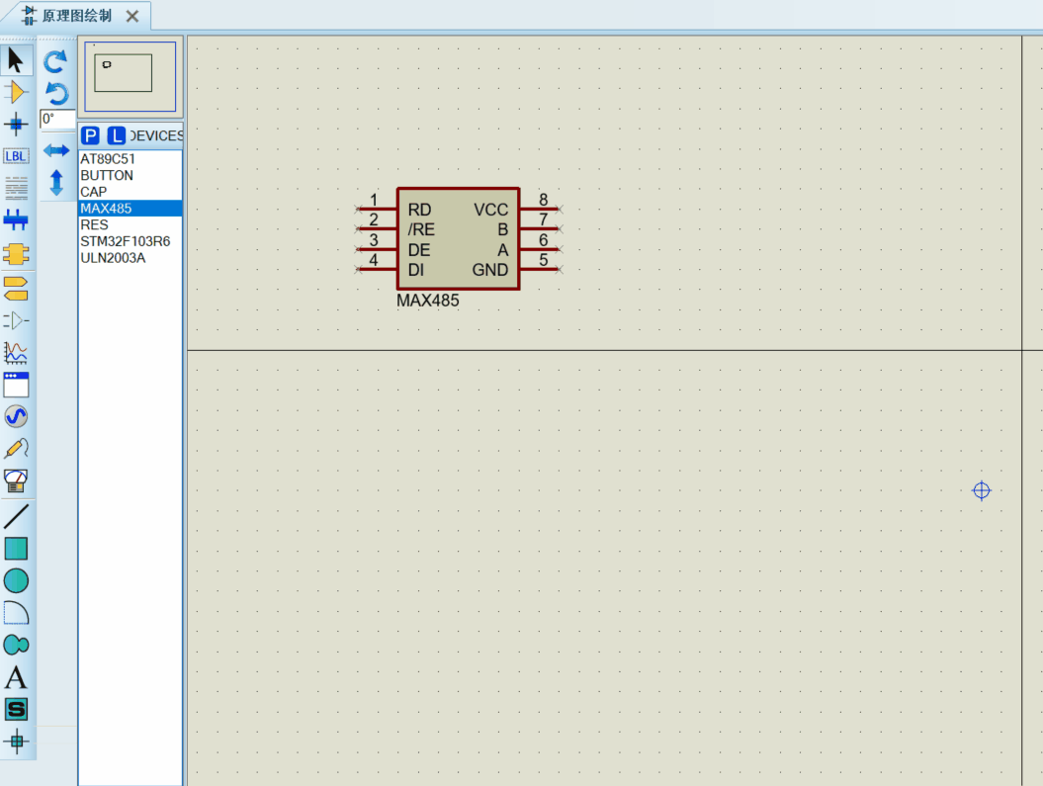This screenshot has width=1043, height=786.
Task: Click the MAX485 label under component
Action: (x=428, y=301)
